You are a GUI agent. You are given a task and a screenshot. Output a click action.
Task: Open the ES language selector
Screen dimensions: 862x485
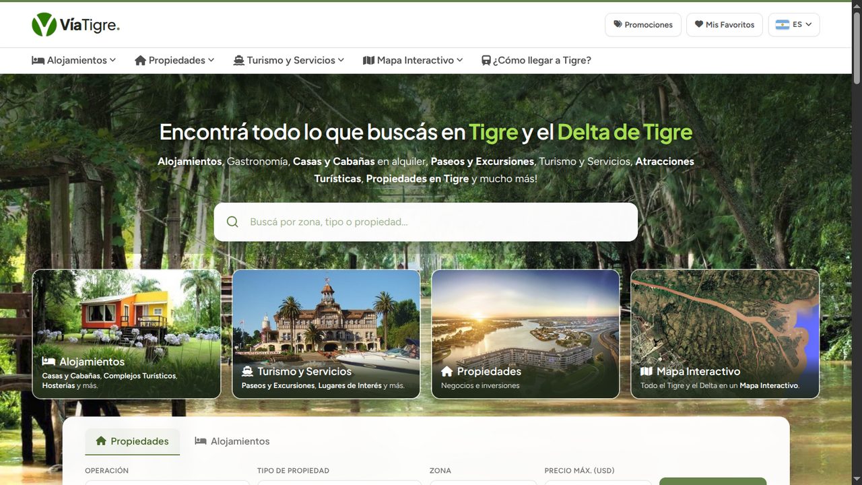click(794, 24)
